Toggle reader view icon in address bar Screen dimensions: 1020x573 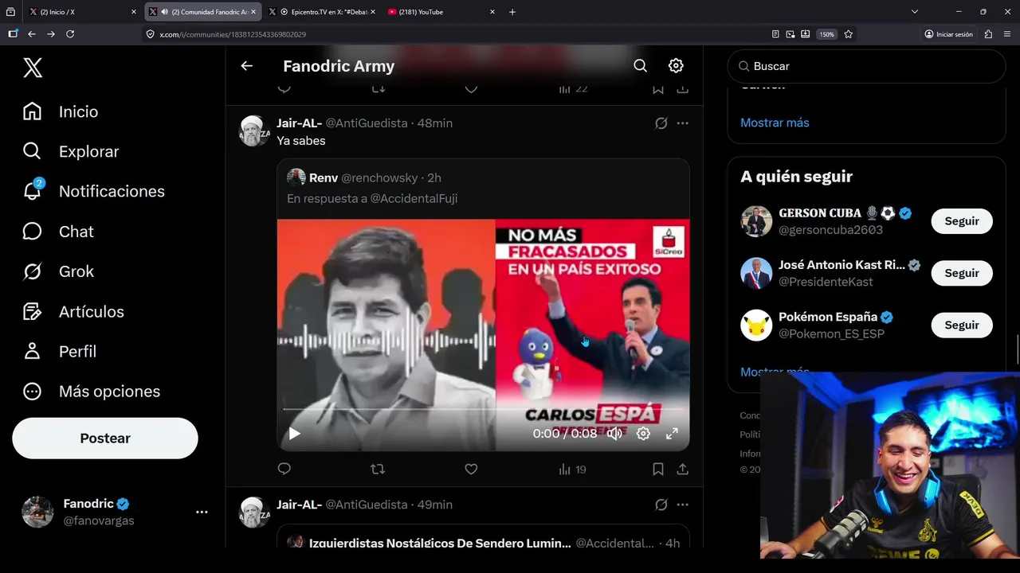pos(775,34)
